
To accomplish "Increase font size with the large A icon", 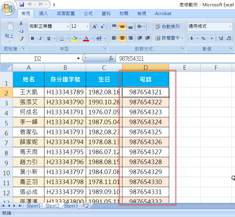I will [95, 27].
